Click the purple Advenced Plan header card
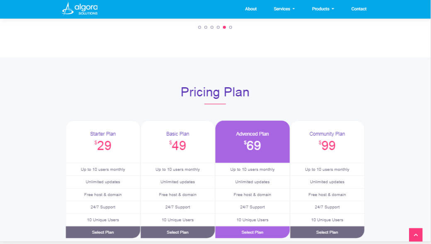 (x=252, y=141)
